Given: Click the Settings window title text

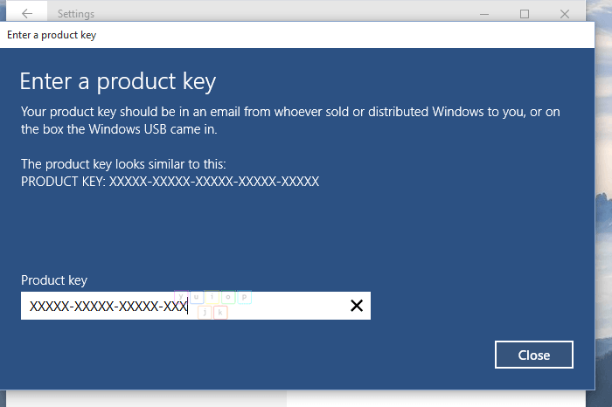Looking at the screenshot, I should [x=76, y=14].
